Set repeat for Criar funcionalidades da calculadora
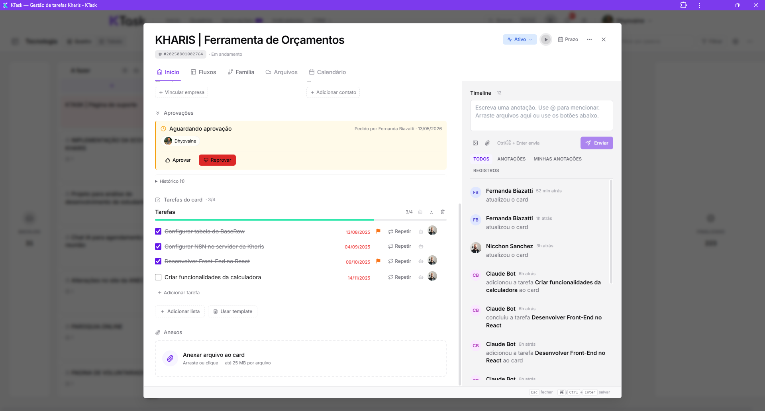 pos(400,277)
